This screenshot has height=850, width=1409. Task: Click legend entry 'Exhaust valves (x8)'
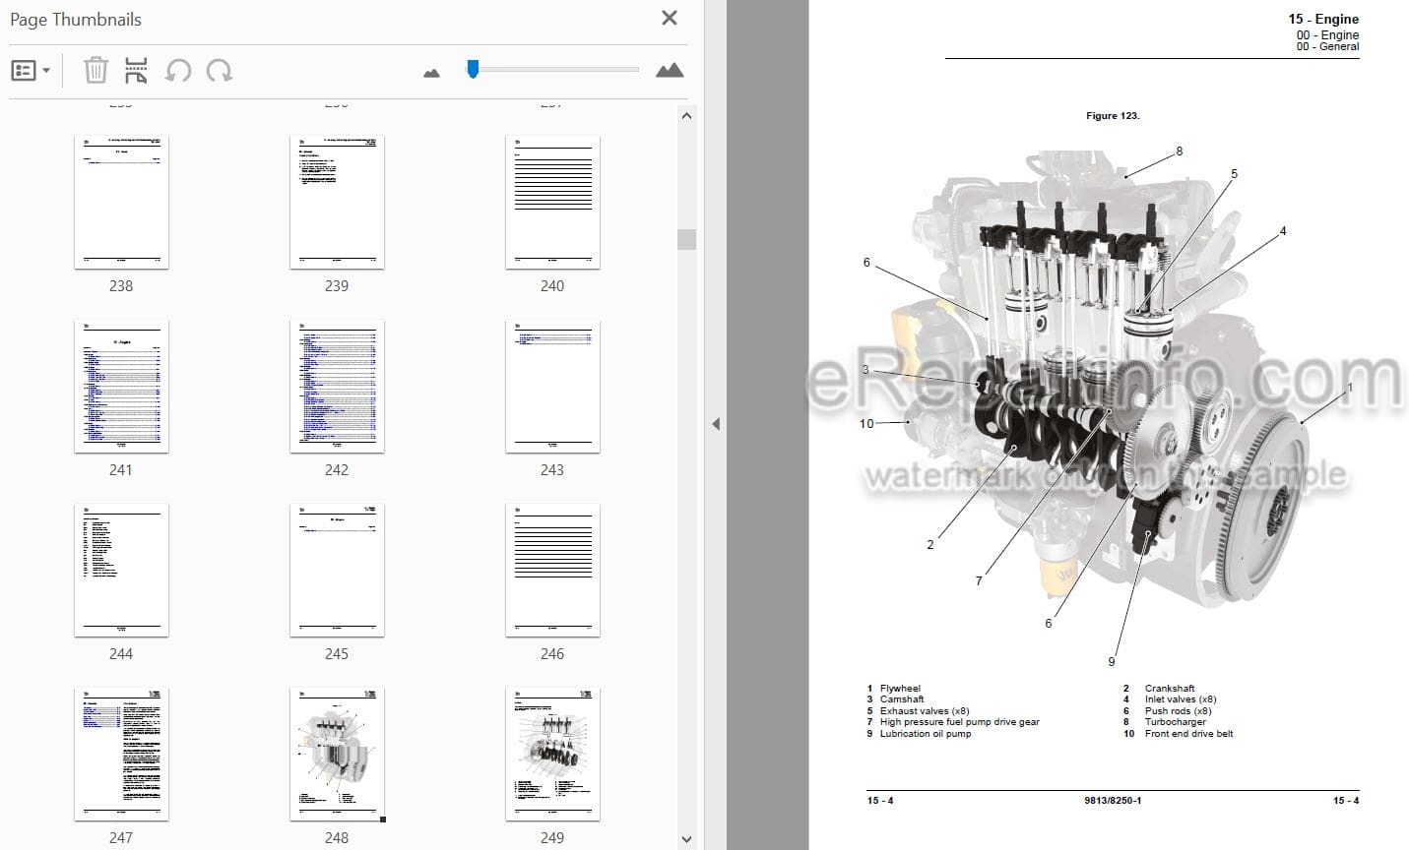[x=925, y=711]
